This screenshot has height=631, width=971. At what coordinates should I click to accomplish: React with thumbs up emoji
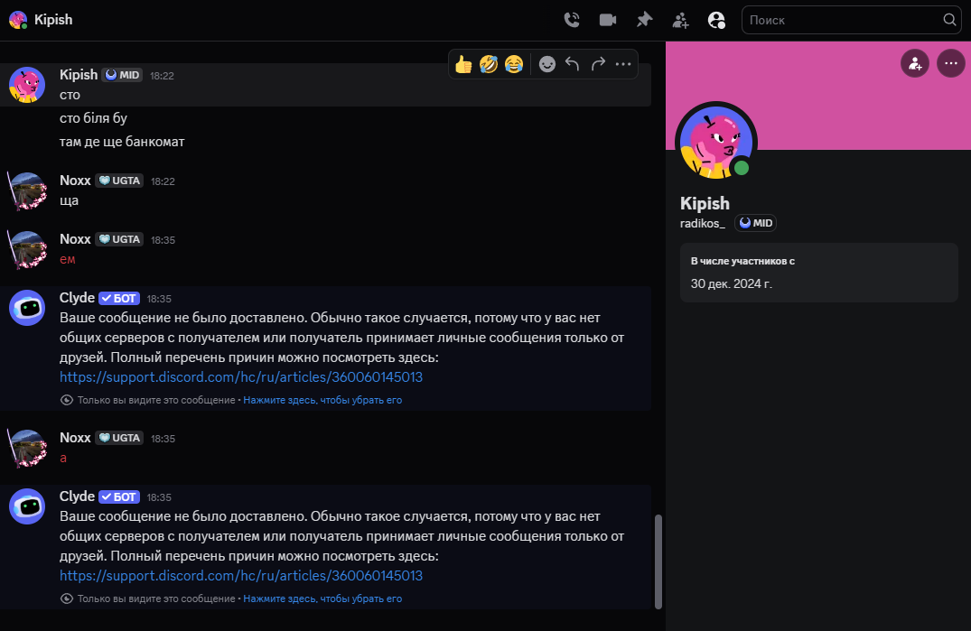463,64
